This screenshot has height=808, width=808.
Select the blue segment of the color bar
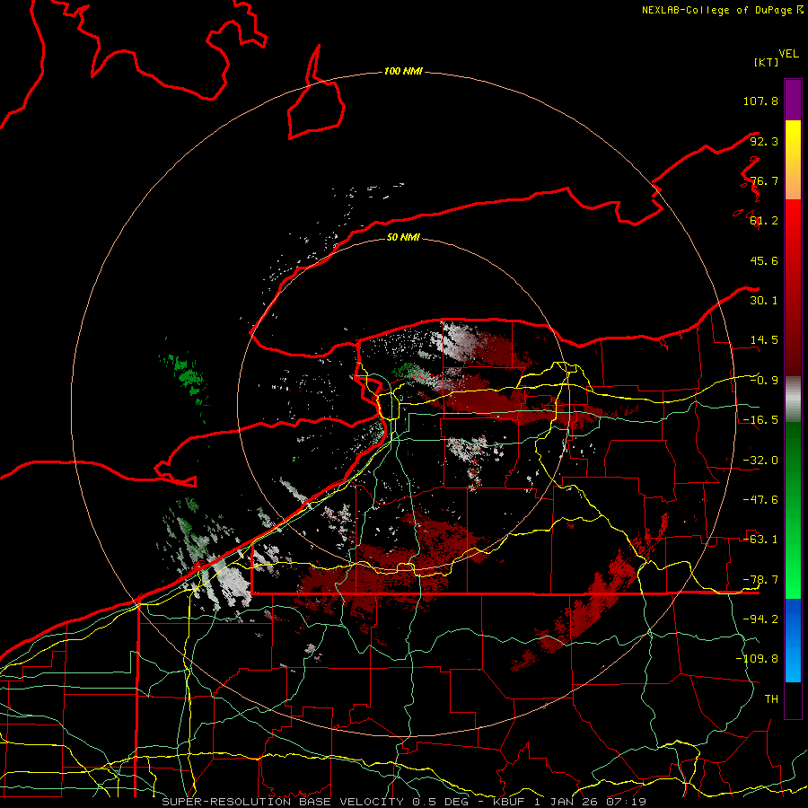coord(793,640)
